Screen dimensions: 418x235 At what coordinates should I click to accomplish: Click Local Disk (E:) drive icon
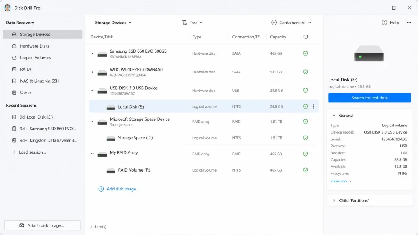[x=111, y=107]
